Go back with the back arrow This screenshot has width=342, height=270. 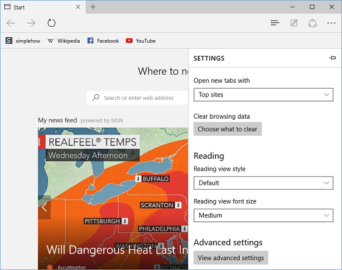(x=11, y=23)
